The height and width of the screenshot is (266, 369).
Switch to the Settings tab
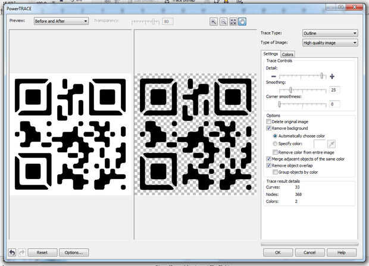(x=271, y=54)
